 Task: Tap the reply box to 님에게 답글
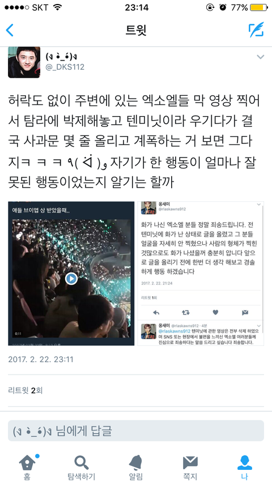coord(136,431)
